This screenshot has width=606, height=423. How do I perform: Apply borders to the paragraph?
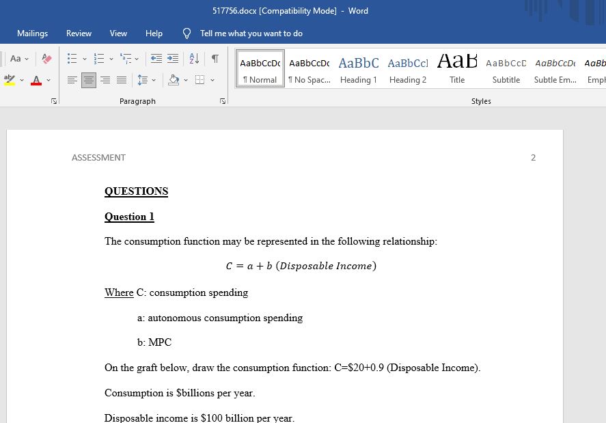click(x=199, y=80)
